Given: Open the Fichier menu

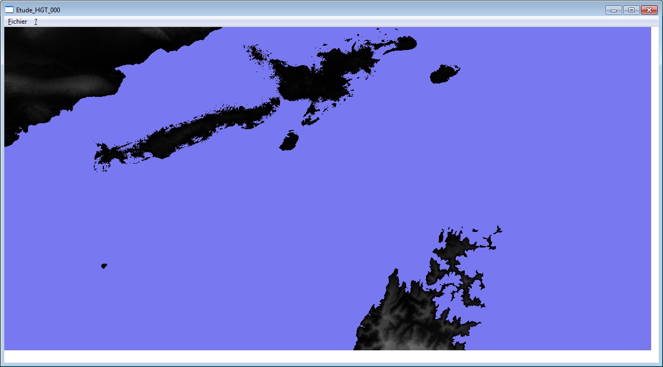Looking at the screenshot, I should (x=18, y=22).
